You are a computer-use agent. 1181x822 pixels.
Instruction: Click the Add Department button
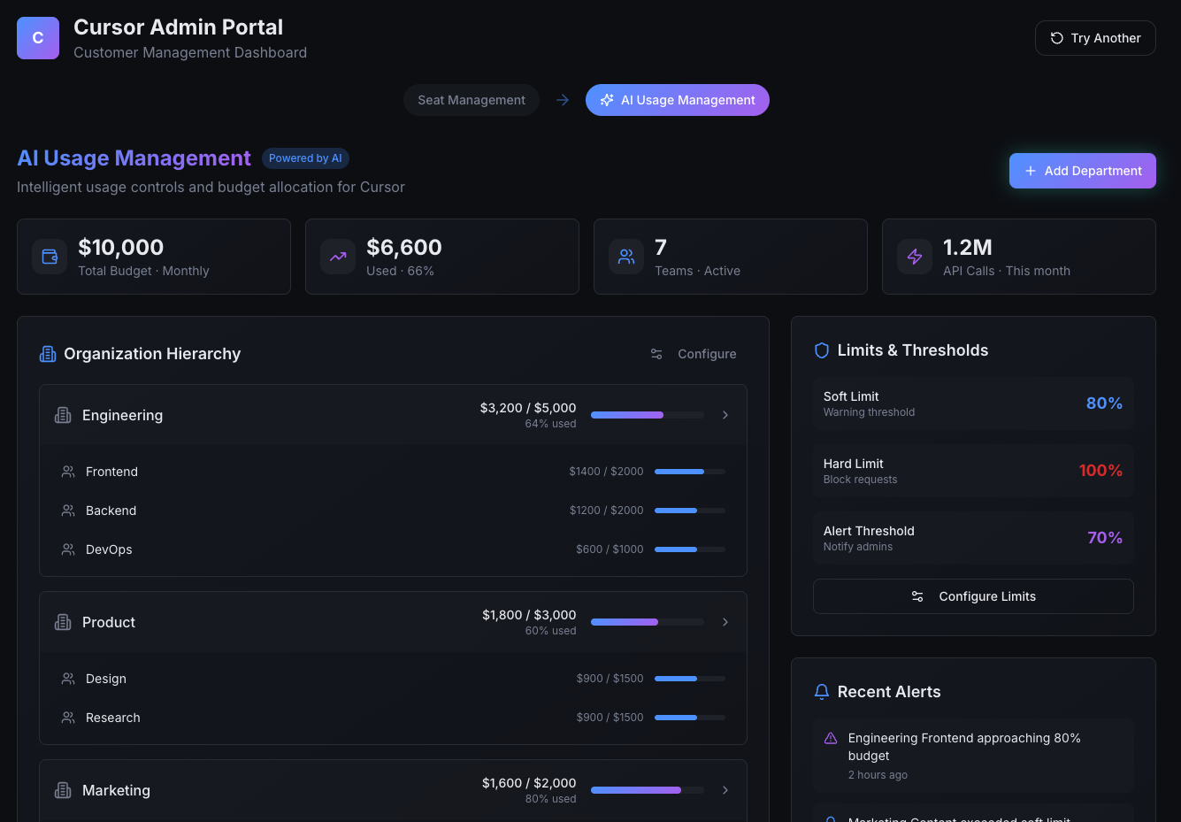pos(1083,171)
